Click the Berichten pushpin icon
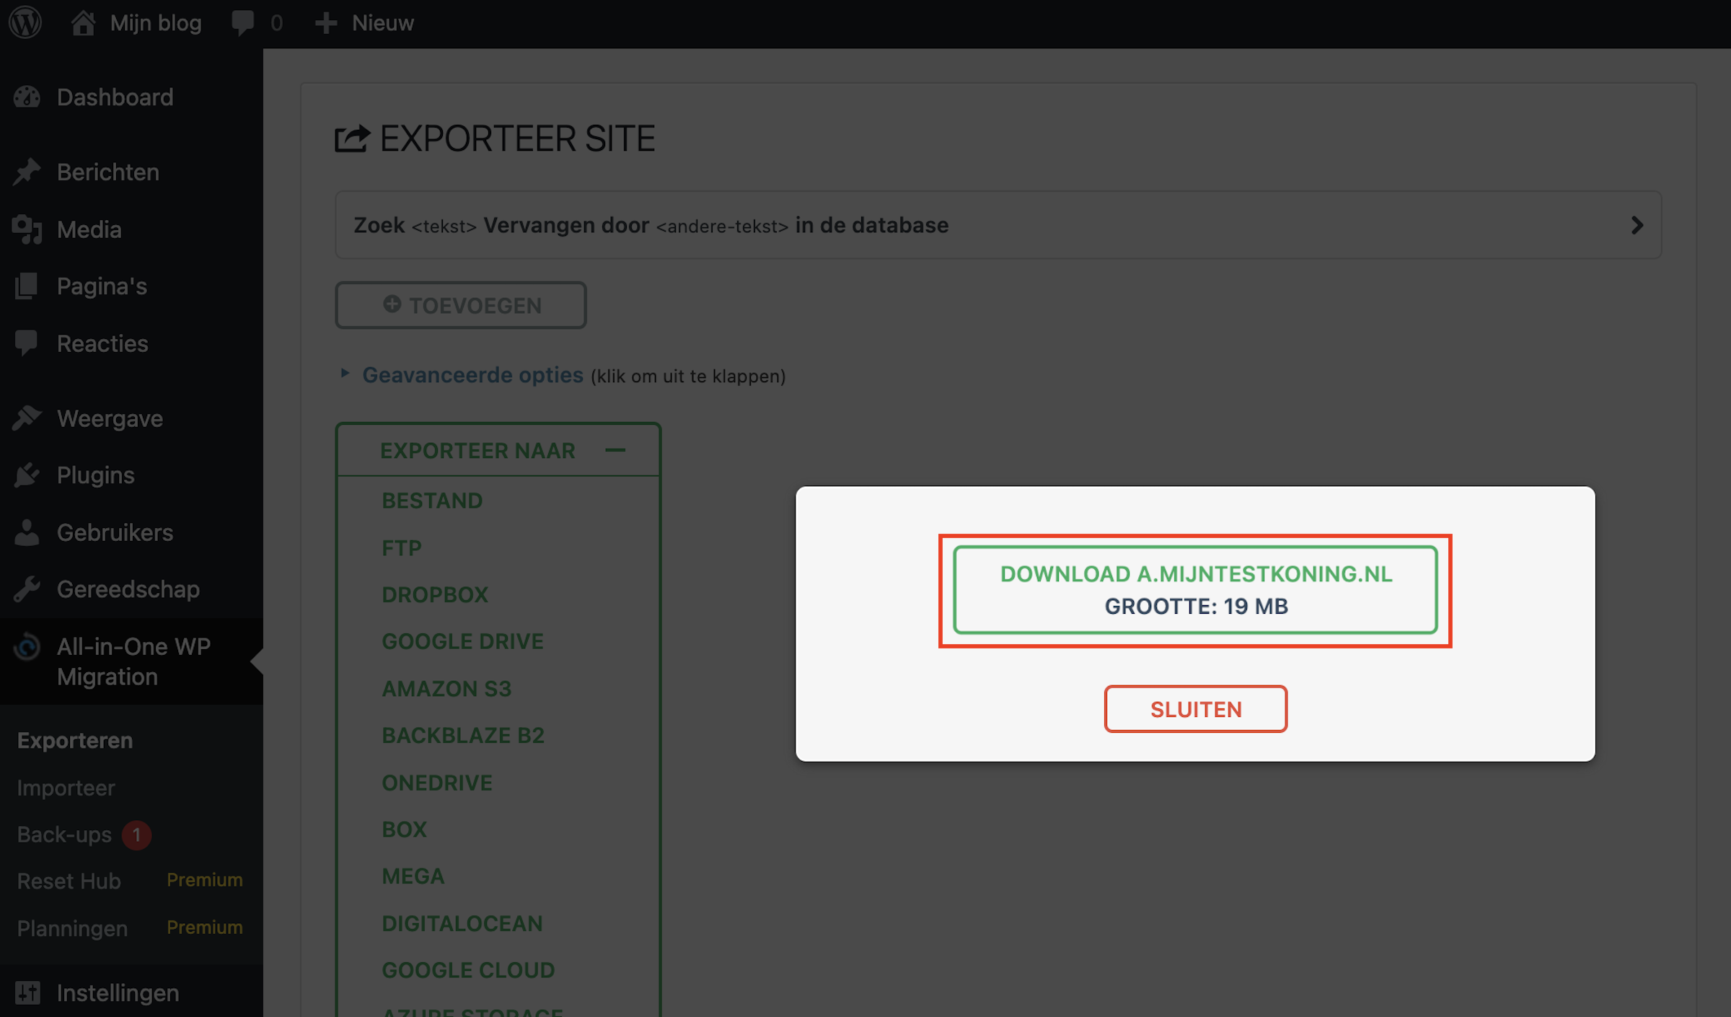 tap(27, 172)
